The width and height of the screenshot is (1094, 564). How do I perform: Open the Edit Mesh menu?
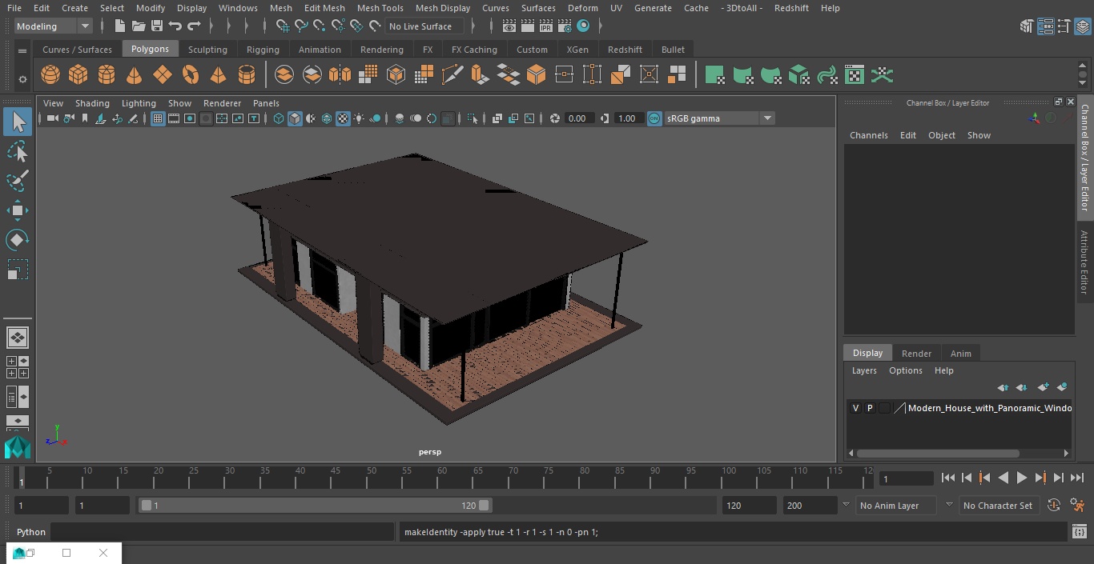tap(324, 8)
